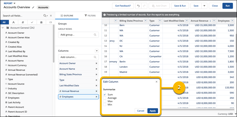Click the Save & Run button
This screenshot has width=237, height=117.
pyautogui.click(x=180, y=6)
